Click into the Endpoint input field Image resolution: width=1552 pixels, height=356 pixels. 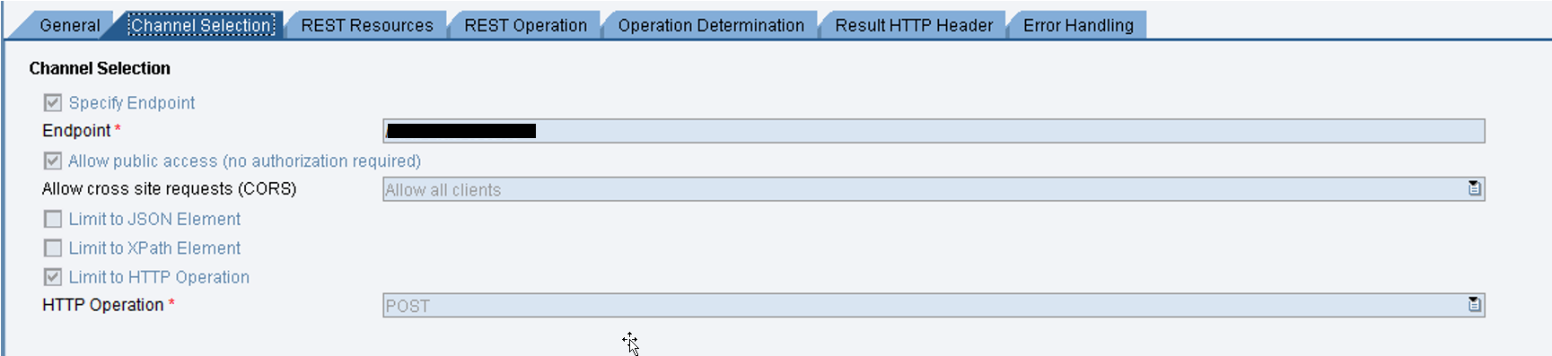click(934, 131)
